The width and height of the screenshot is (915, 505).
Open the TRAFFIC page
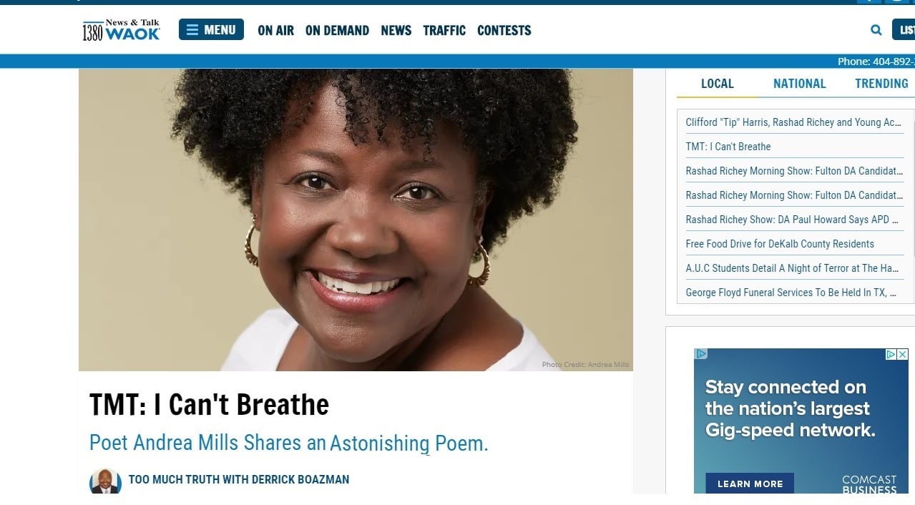click(x=444, y=30)
